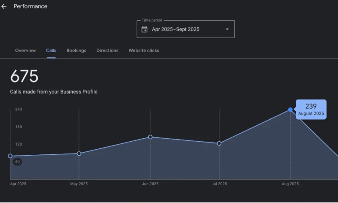Open the Bookings tab
The image size is (338, 203).
point(76,50)
